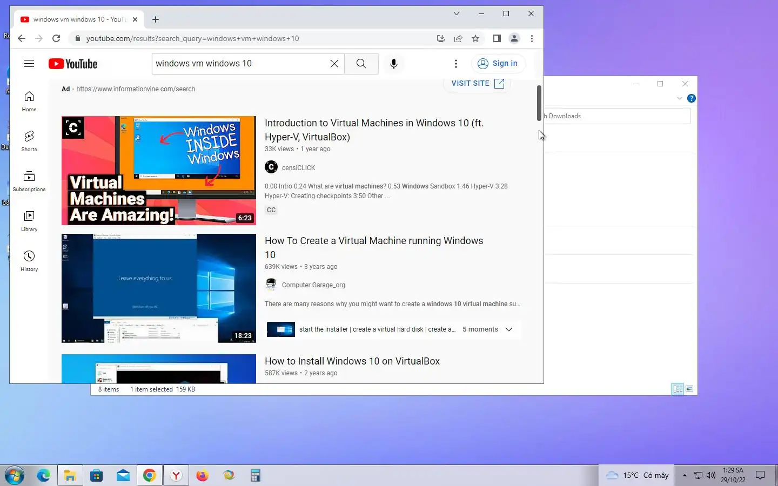This screenshot has width=778, height=486.
Task: Open the Mail app from the taskbar
Action: click(x=123, y=476)
